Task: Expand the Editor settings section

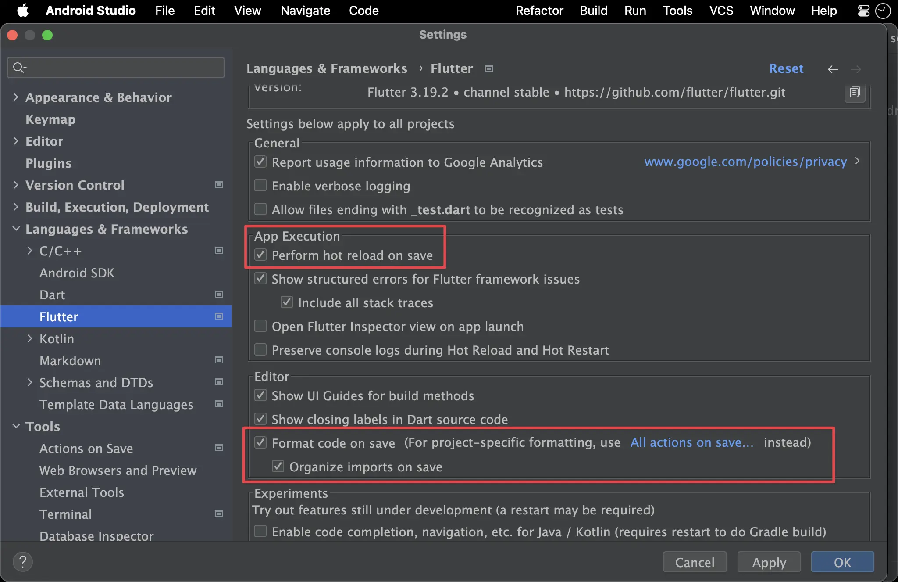Action: [x=16, y=141]
